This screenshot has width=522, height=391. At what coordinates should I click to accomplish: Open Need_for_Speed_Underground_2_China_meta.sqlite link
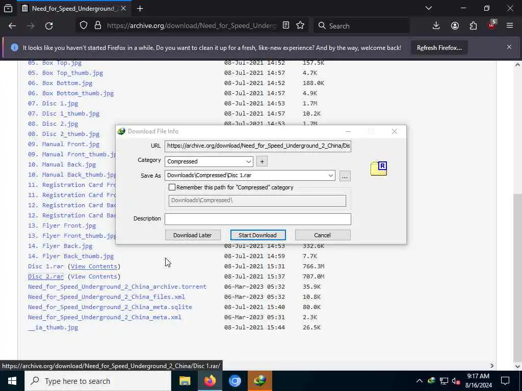pyautogui.click(x=110, y=307)
